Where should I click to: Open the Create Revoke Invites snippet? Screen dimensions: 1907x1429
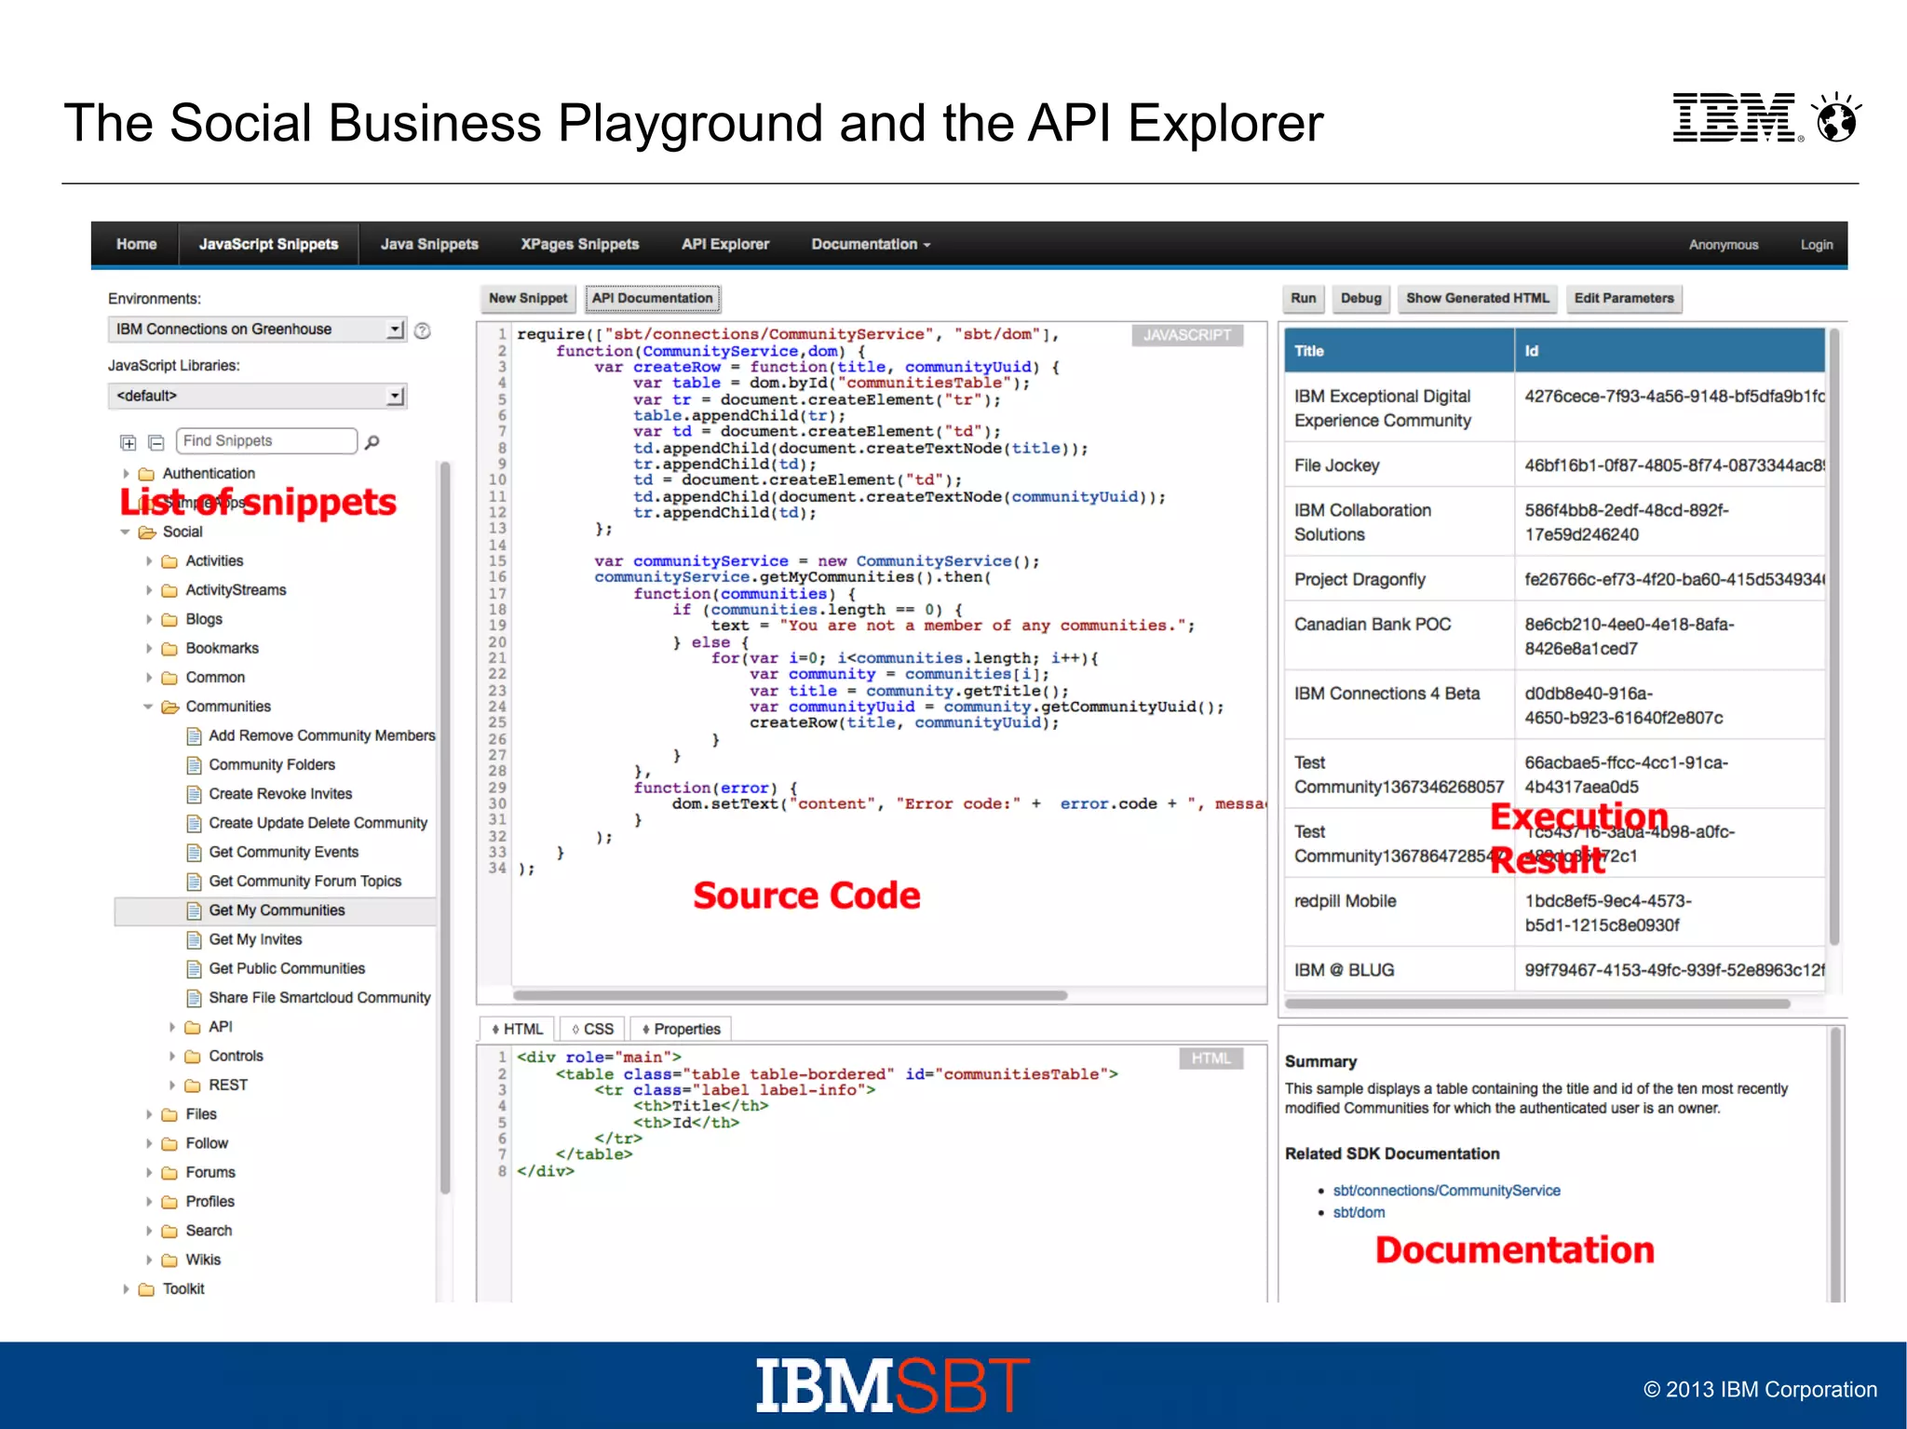pos(280,794)
